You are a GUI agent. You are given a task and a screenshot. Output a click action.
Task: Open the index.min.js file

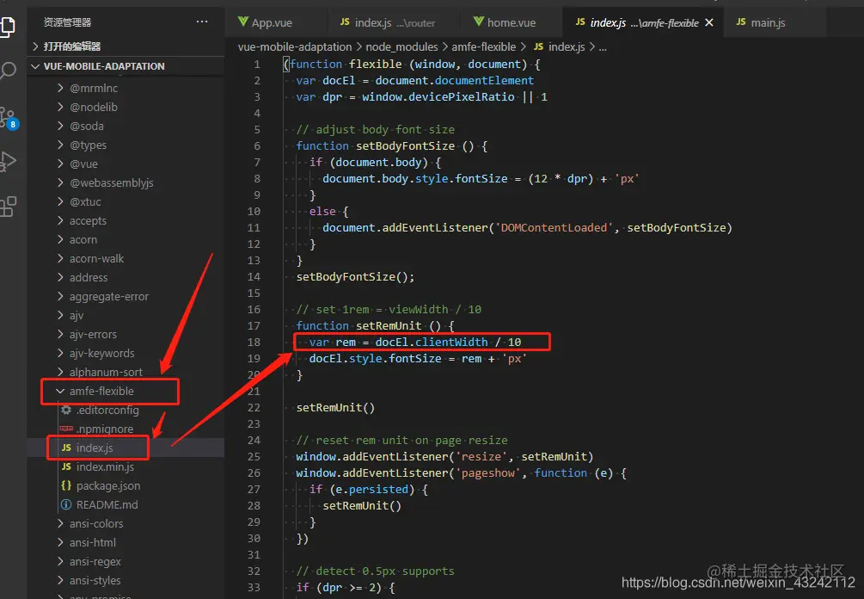[x=126, y=466]
